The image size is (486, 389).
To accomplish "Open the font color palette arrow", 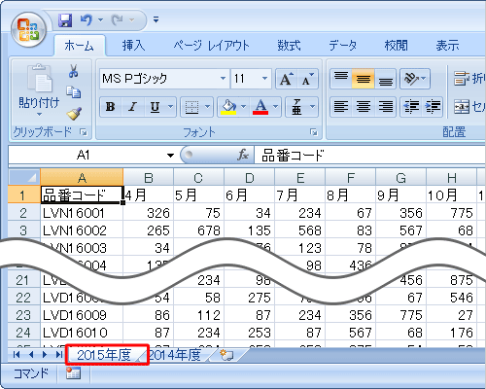I will tap(275, 107).
